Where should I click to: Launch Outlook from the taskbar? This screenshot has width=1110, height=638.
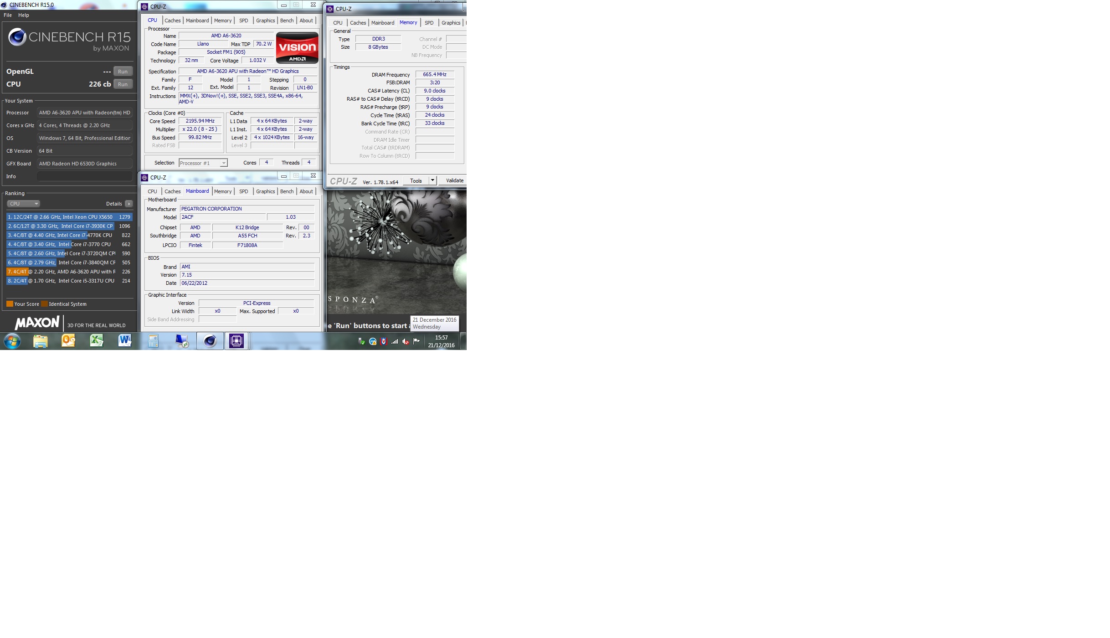click(x=68, y=341)
